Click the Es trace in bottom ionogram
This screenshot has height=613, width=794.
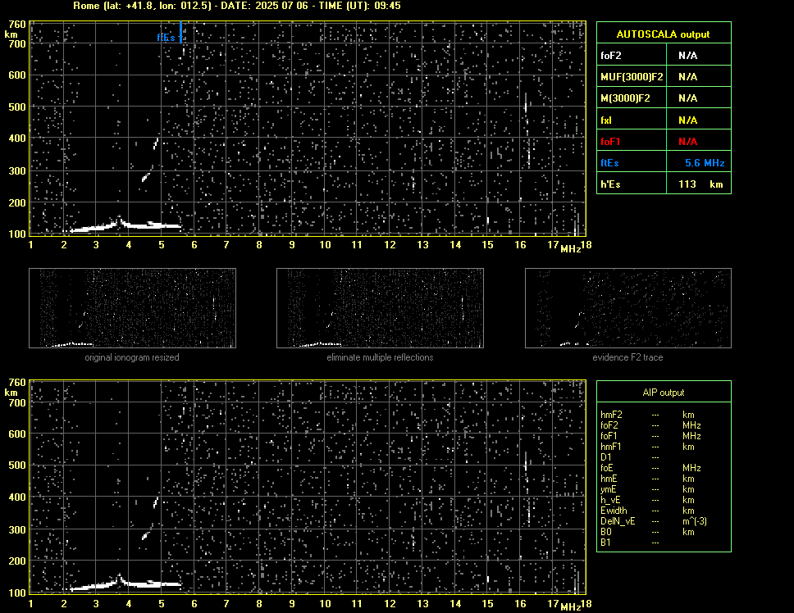[x=125, y=583]
